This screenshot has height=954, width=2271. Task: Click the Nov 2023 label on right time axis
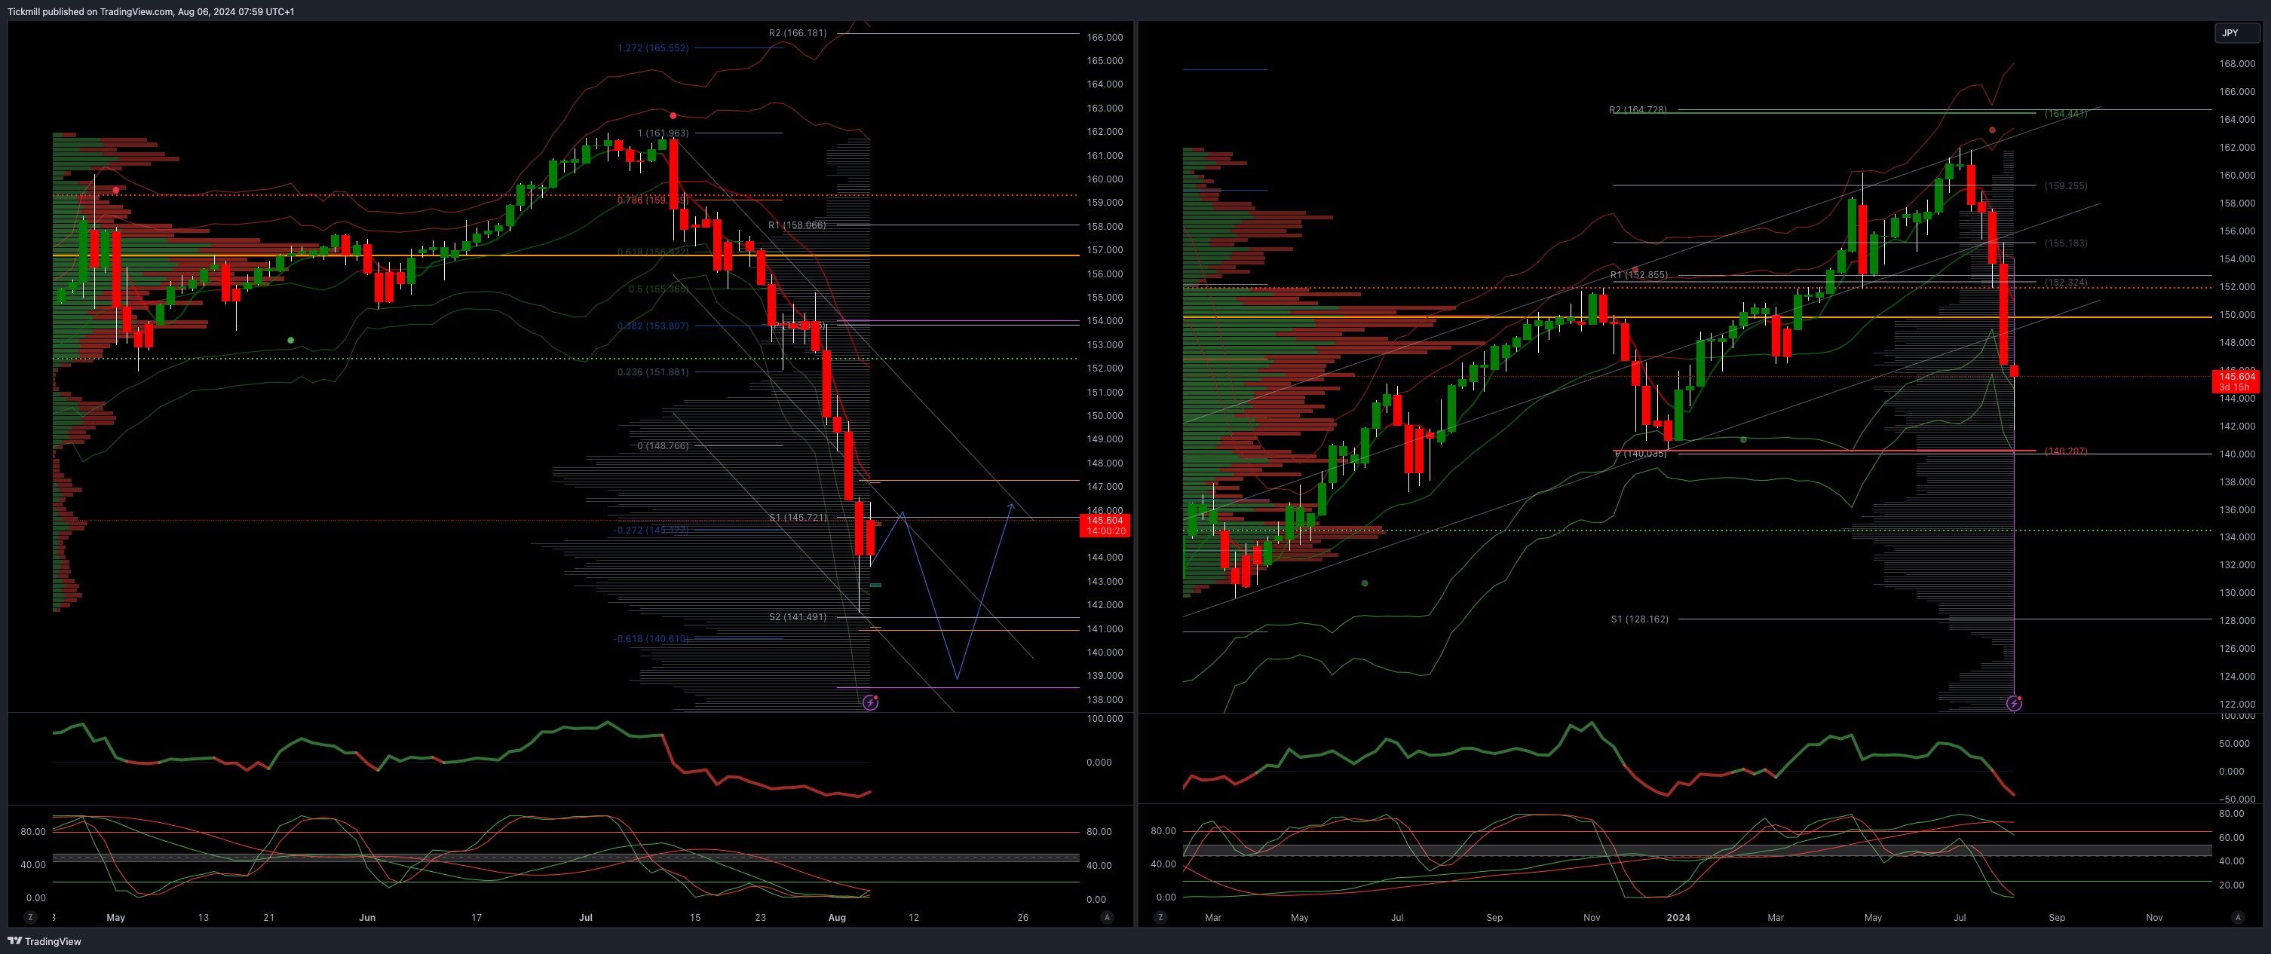pyautogui.click(x=1592, y=917)
